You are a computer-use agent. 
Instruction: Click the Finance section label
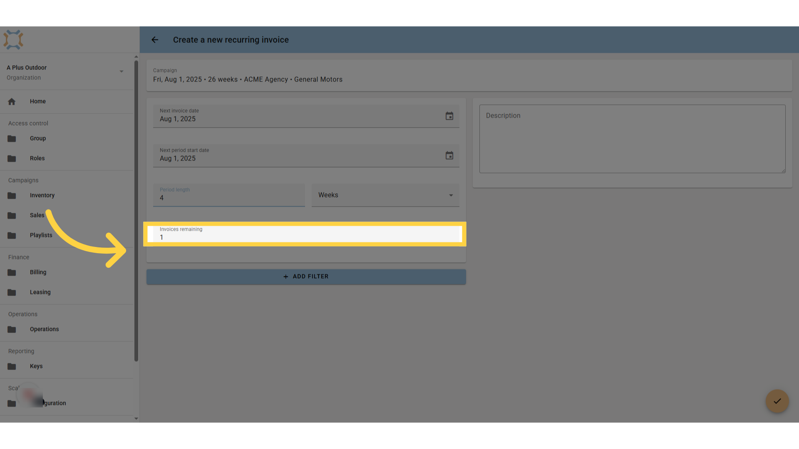click(19, 257)
